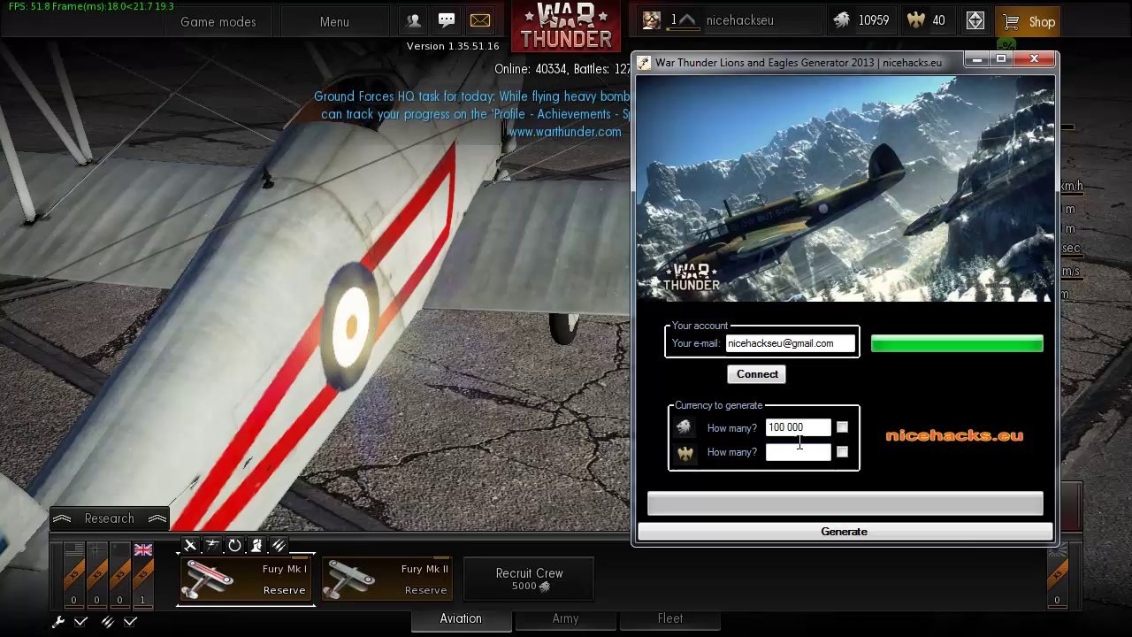The width and height of the screenshot is (1132, 637).
Task: Click the green connection progress bar
Action: pyautogui.click(x=957, y=344)
